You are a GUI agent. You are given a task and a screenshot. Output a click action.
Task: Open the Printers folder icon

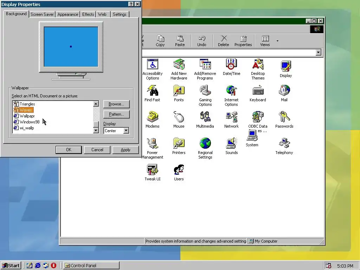pyautogui.click(x=179, y=146)
